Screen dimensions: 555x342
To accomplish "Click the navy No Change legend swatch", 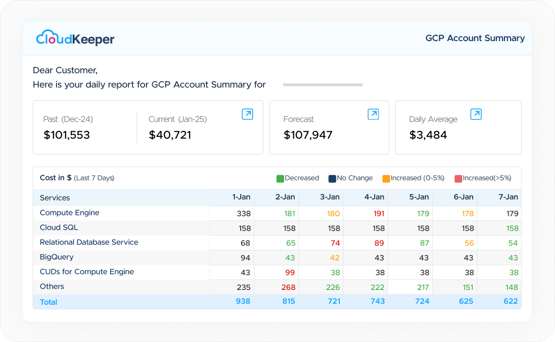I will tap(332, 179).
